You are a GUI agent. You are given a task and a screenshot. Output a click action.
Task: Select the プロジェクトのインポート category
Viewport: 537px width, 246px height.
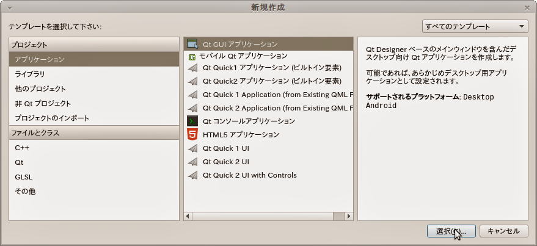point(94,118)
